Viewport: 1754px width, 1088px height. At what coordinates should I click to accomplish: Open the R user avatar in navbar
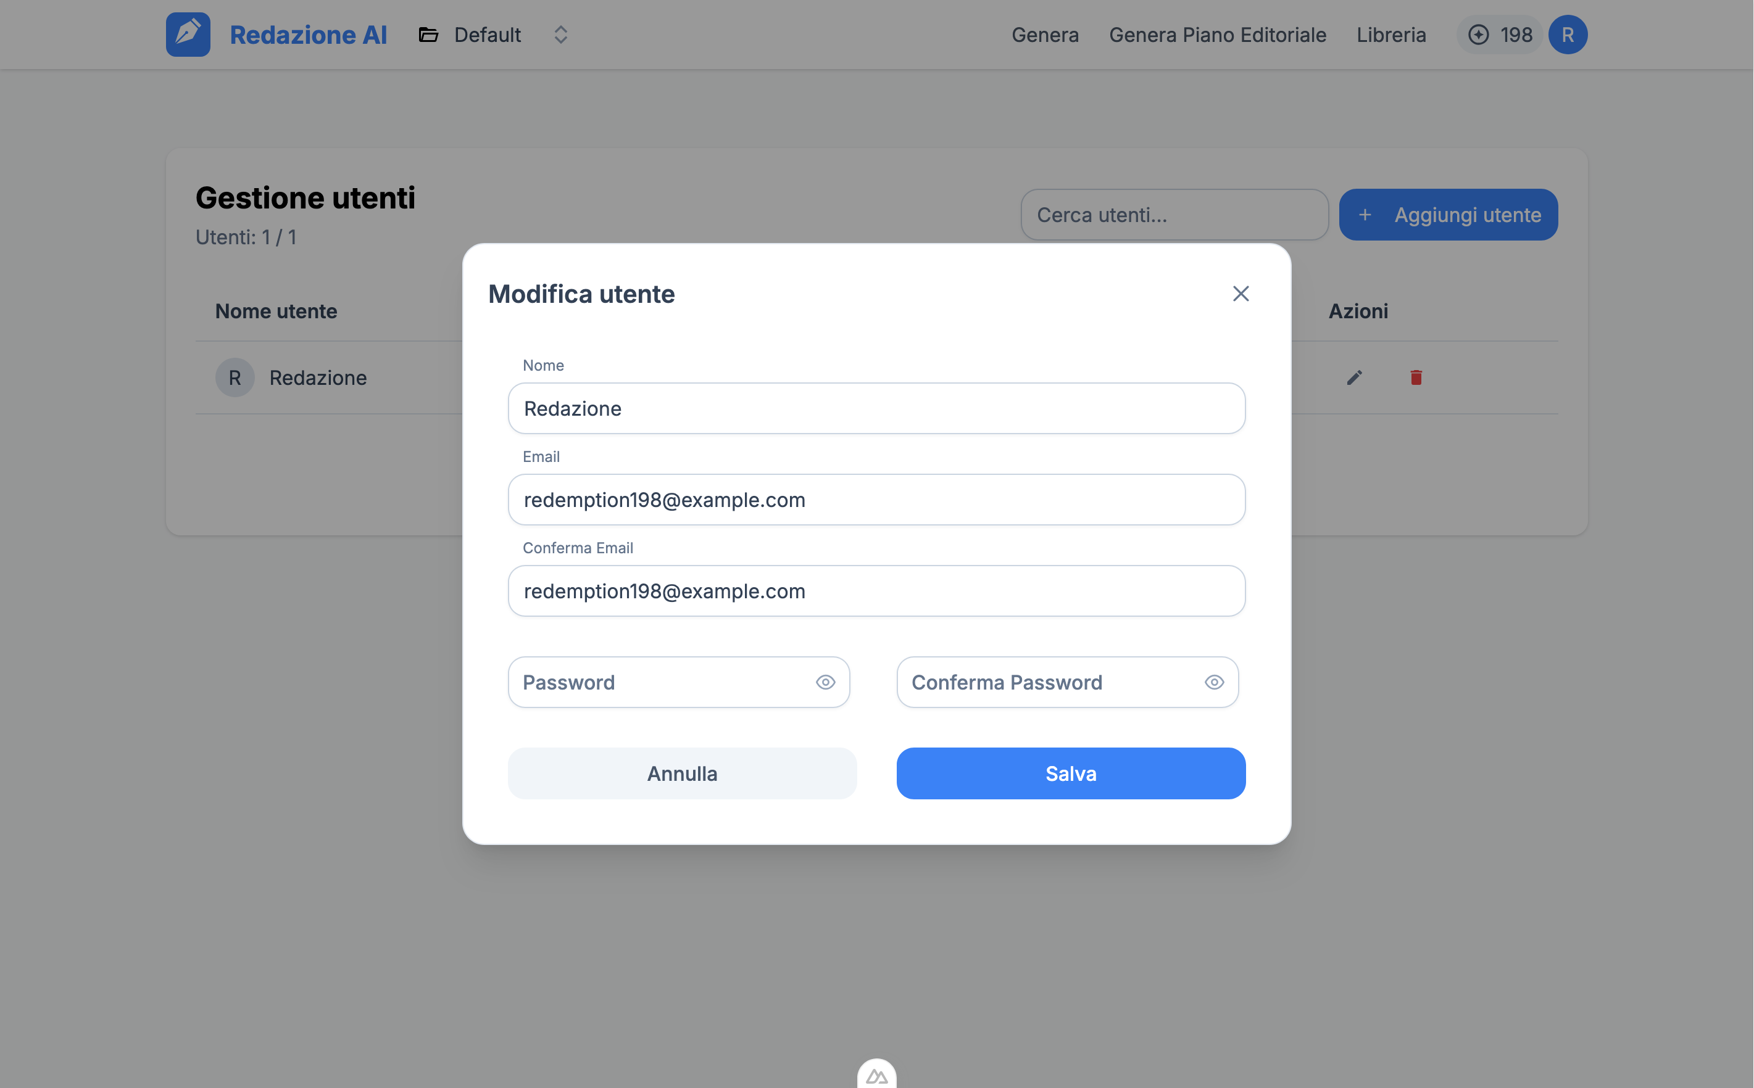coord(1568,35)
